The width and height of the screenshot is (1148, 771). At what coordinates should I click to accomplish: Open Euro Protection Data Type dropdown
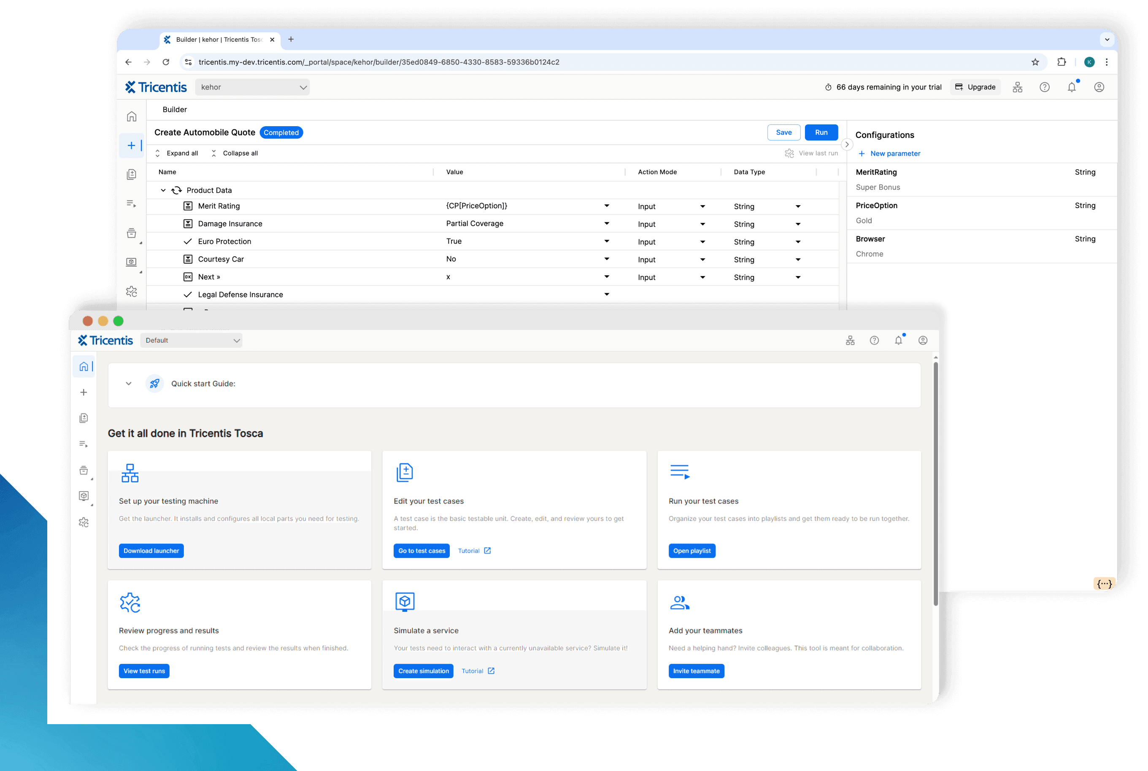click(x=798, y=242)
